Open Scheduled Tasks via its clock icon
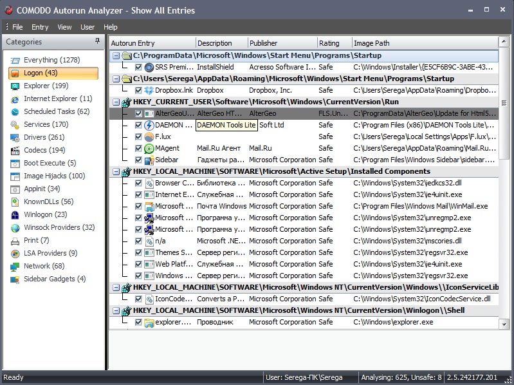The width and height of the screenshot is (514, 385). 15,112
